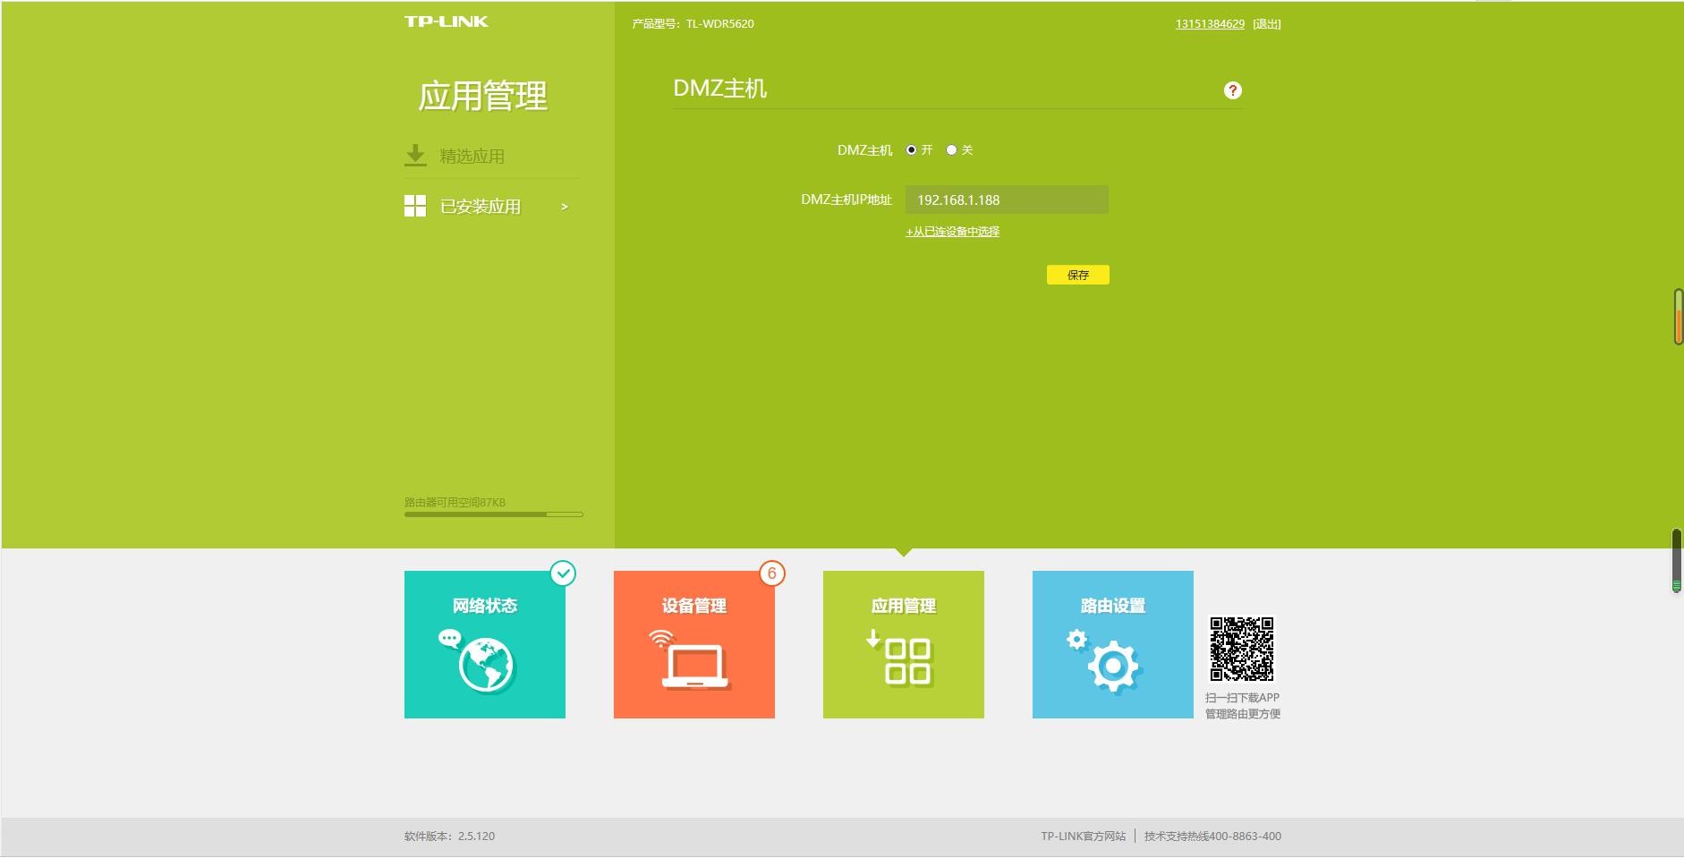Click the DMZ host IP address field

point(1007,200)
